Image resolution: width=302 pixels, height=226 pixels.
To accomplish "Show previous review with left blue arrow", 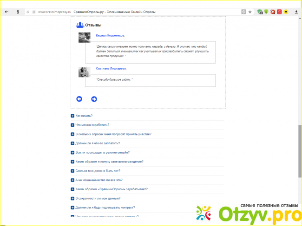I will point(79,98).
